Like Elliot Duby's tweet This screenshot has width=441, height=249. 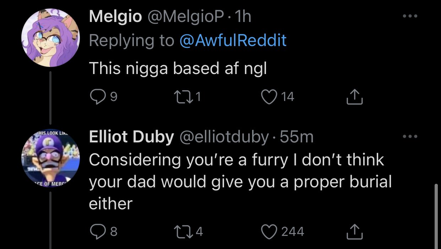(x=269, y=232)
